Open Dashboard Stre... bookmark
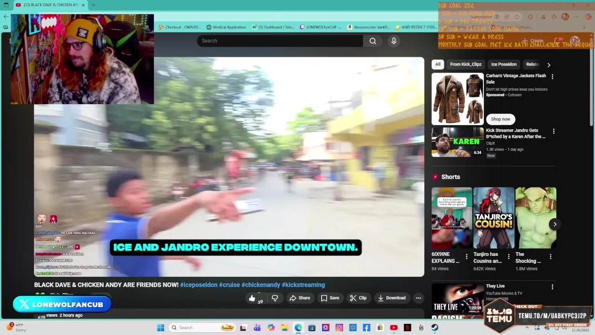595x335 pixels. click(273, 27)
